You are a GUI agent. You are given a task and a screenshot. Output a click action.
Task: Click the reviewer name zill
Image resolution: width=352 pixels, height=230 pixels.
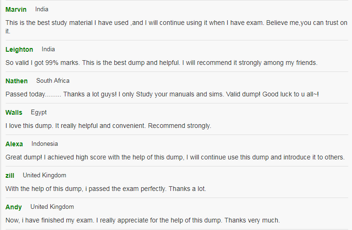(10, 175)
